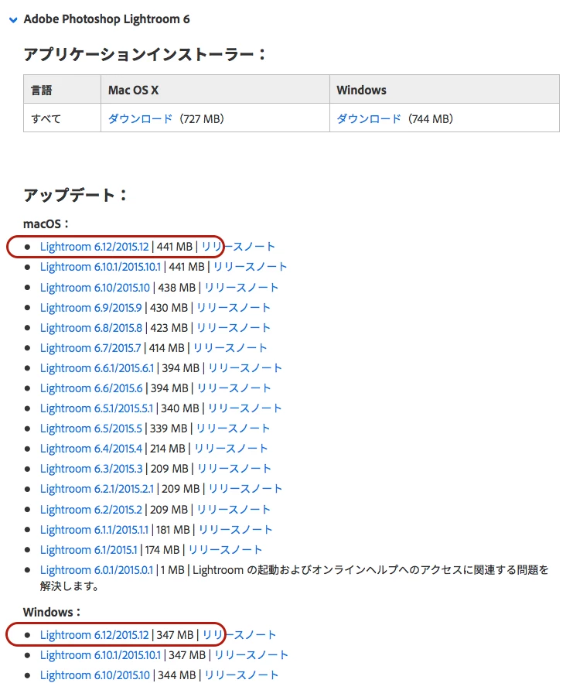Select the 'macOS：' subheading
Image resolution: width=573 pixels, height=683 pixels.
coord(46,224)
